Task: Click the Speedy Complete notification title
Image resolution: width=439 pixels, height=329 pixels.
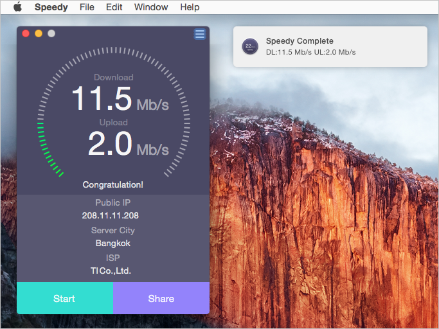Action: pos(300,41)
